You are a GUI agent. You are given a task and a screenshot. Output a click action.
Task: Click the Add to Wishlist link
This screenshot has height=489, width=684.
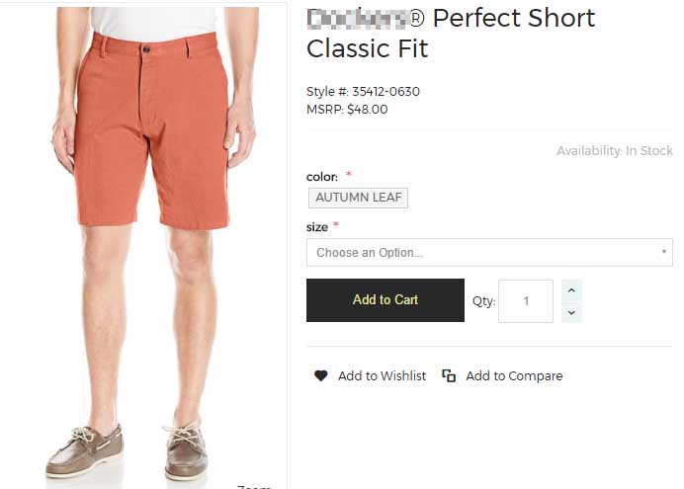click(382, 375)
